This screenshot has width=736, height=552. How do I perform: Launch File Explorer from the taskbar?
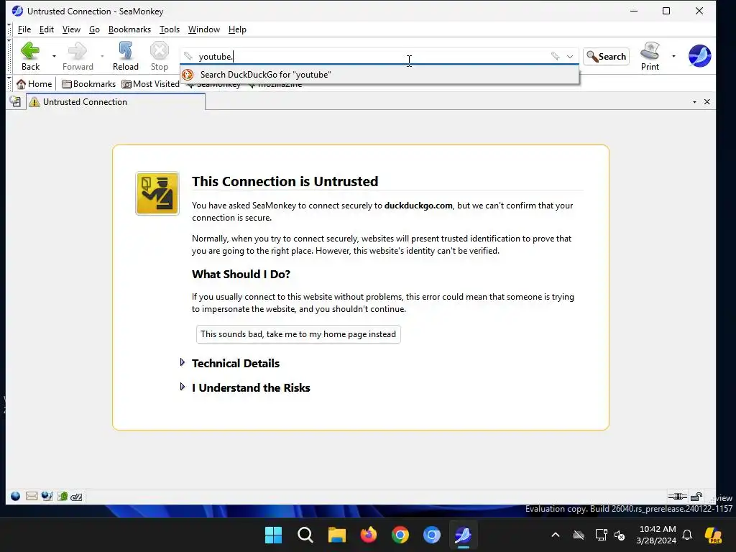pos(336,535)
